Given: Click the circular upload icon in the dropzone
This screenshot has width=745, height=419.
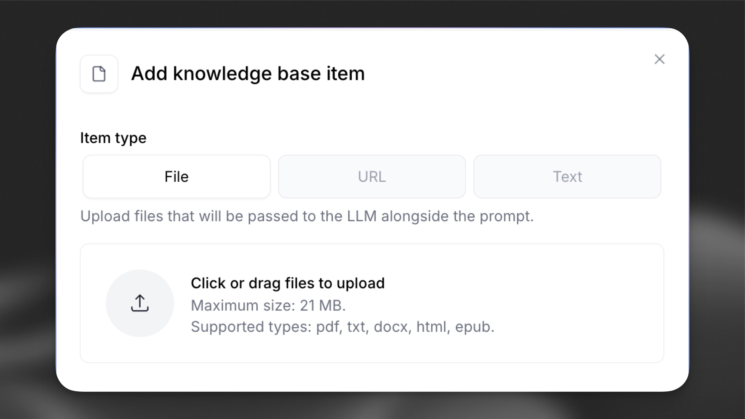Looking at the screenshot, I should pyautogui.click(x=140, y=303).
